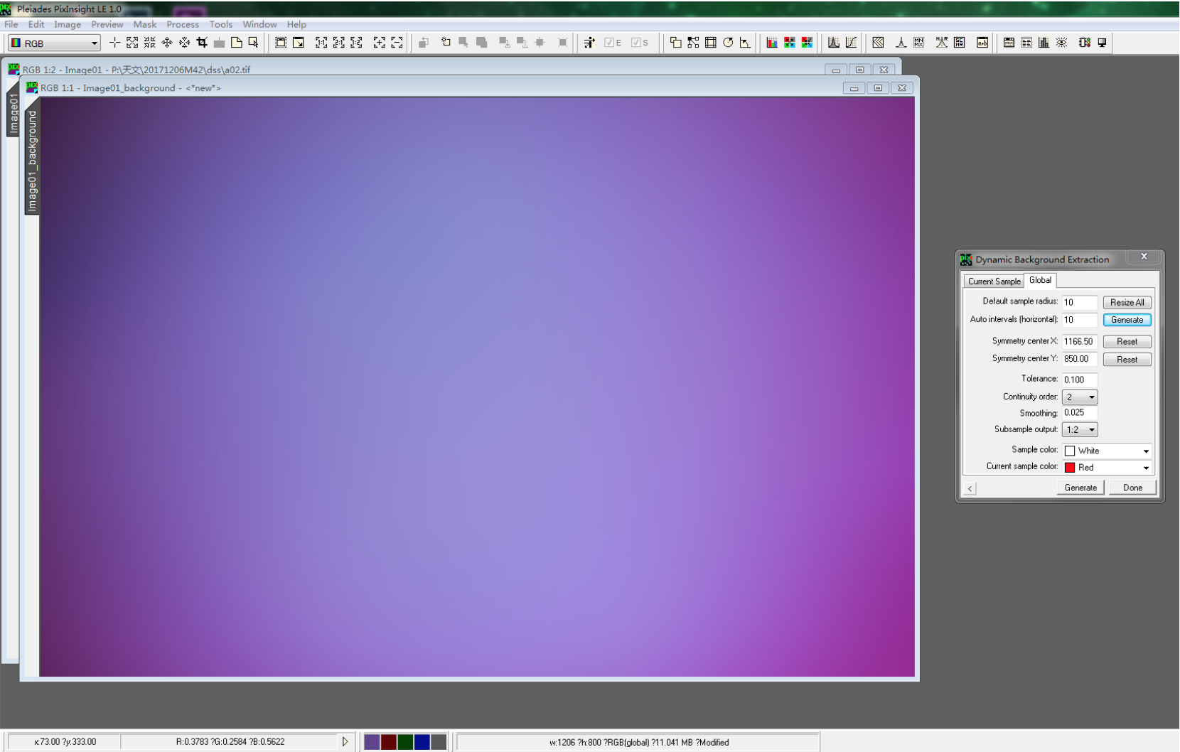
Task: Click the fit window to image icon
Action: (x=281, y=43)
